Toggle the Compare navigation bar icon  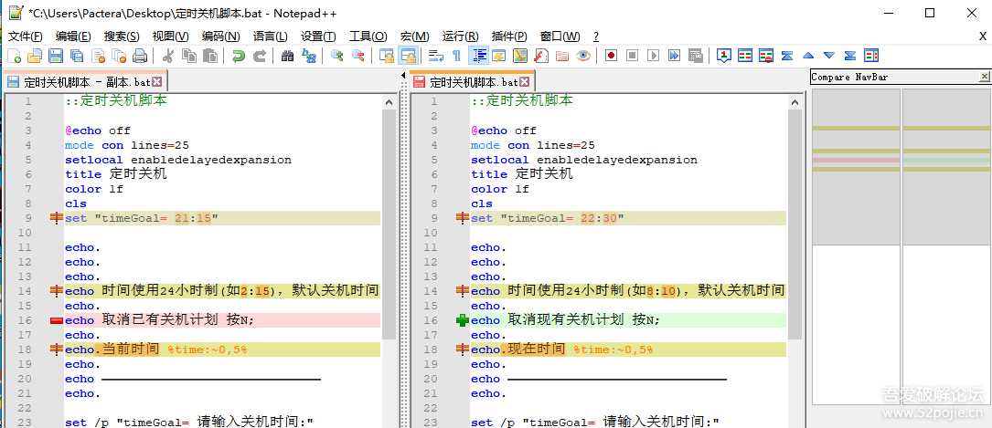pyautogui.click(x=871, y=56)
